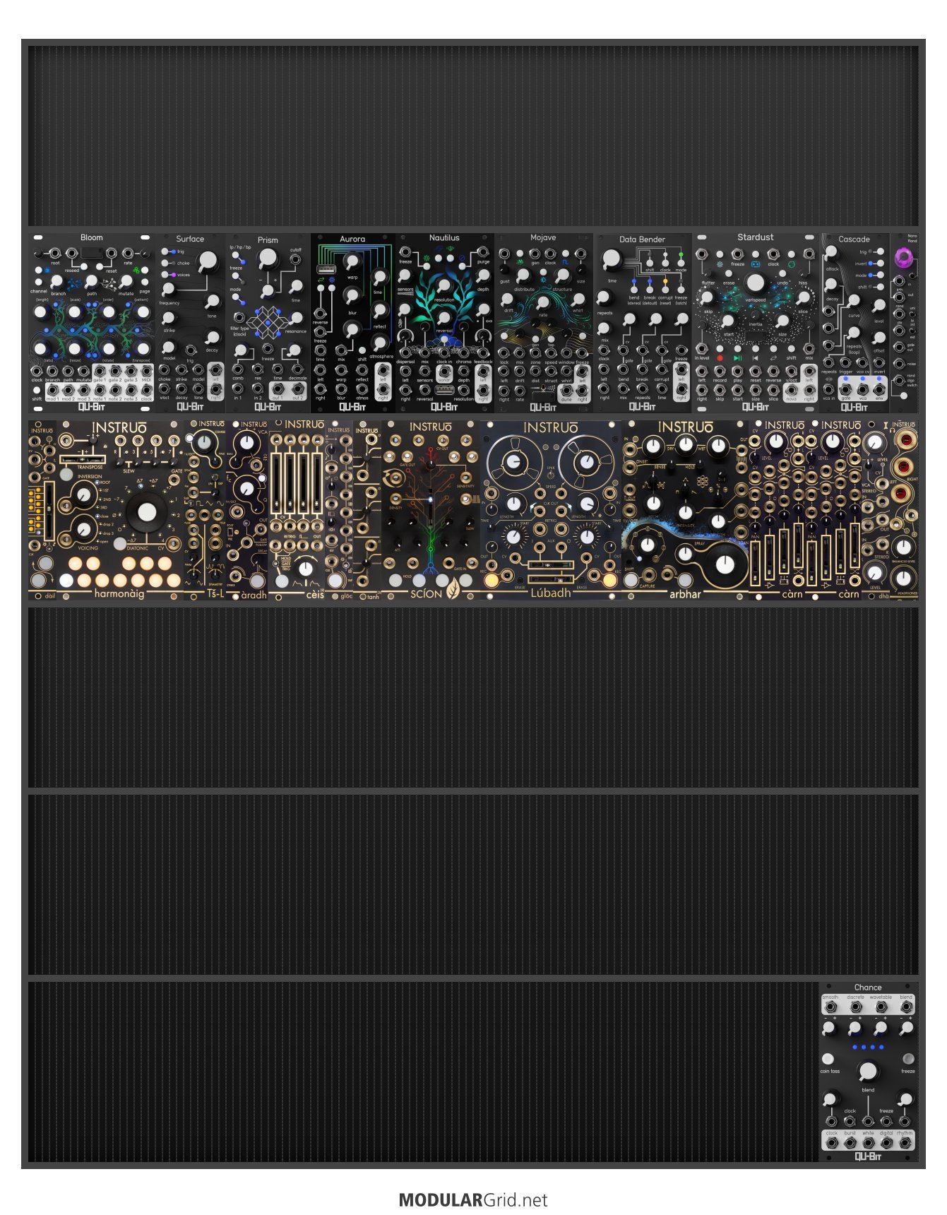Click the blend knob on Chance
Viewport: 947px width, 1215px height.
click(868, 1072)
